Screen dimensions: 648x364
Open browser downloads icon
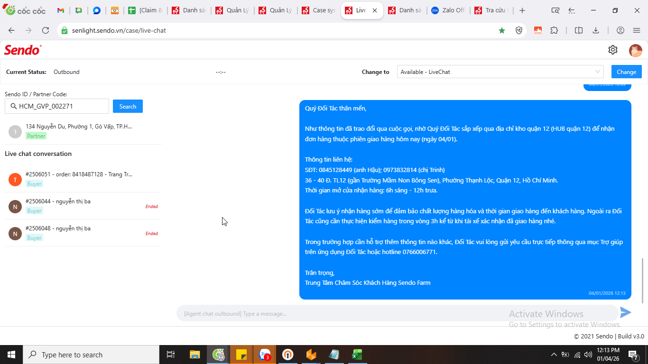[x=596, y=30]
